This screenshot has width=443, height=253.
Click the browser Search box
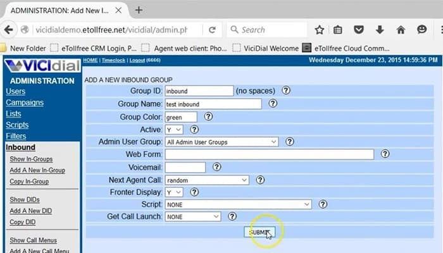[267, 30]
